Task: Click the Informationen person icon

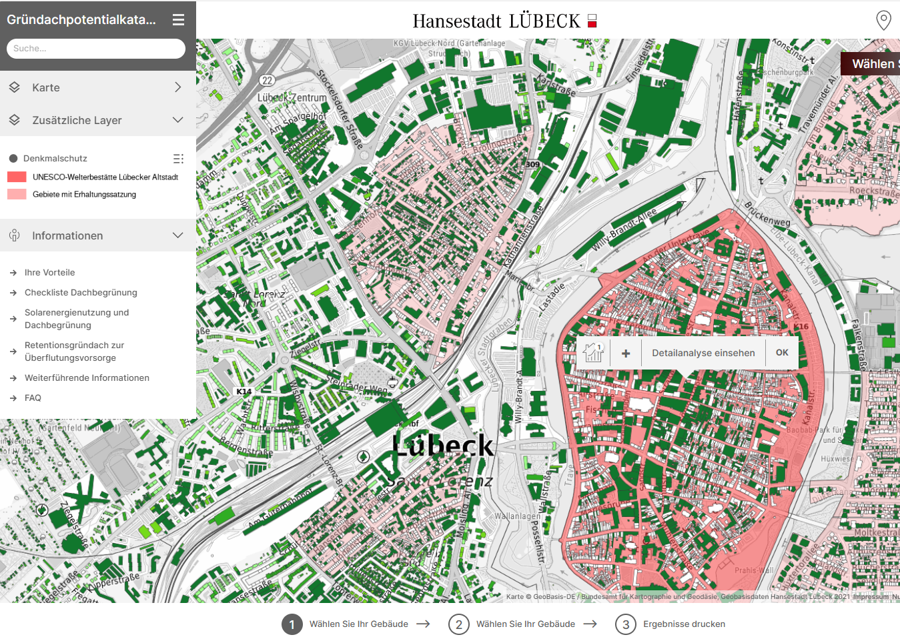Action: tap(15, 235)
